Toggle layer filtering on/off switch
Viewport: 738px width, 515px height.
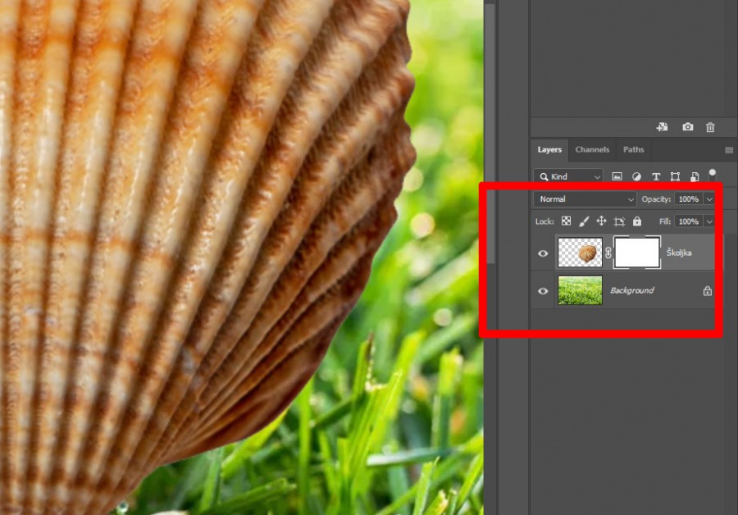(x=712, y=174)
